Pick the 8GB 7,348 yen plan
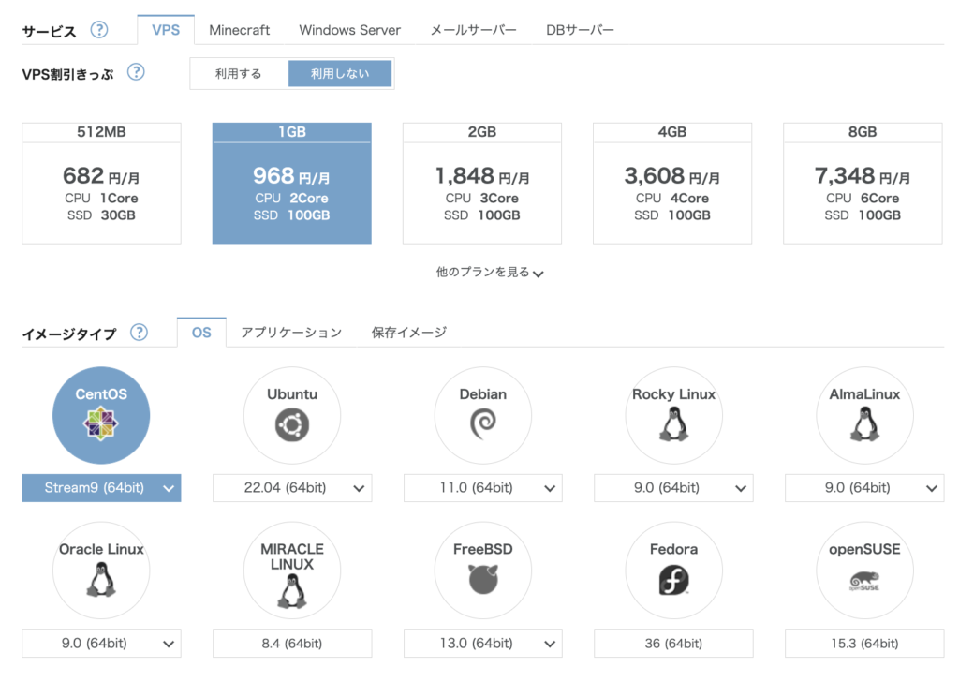The image size is (959, 682). (863, 183)
